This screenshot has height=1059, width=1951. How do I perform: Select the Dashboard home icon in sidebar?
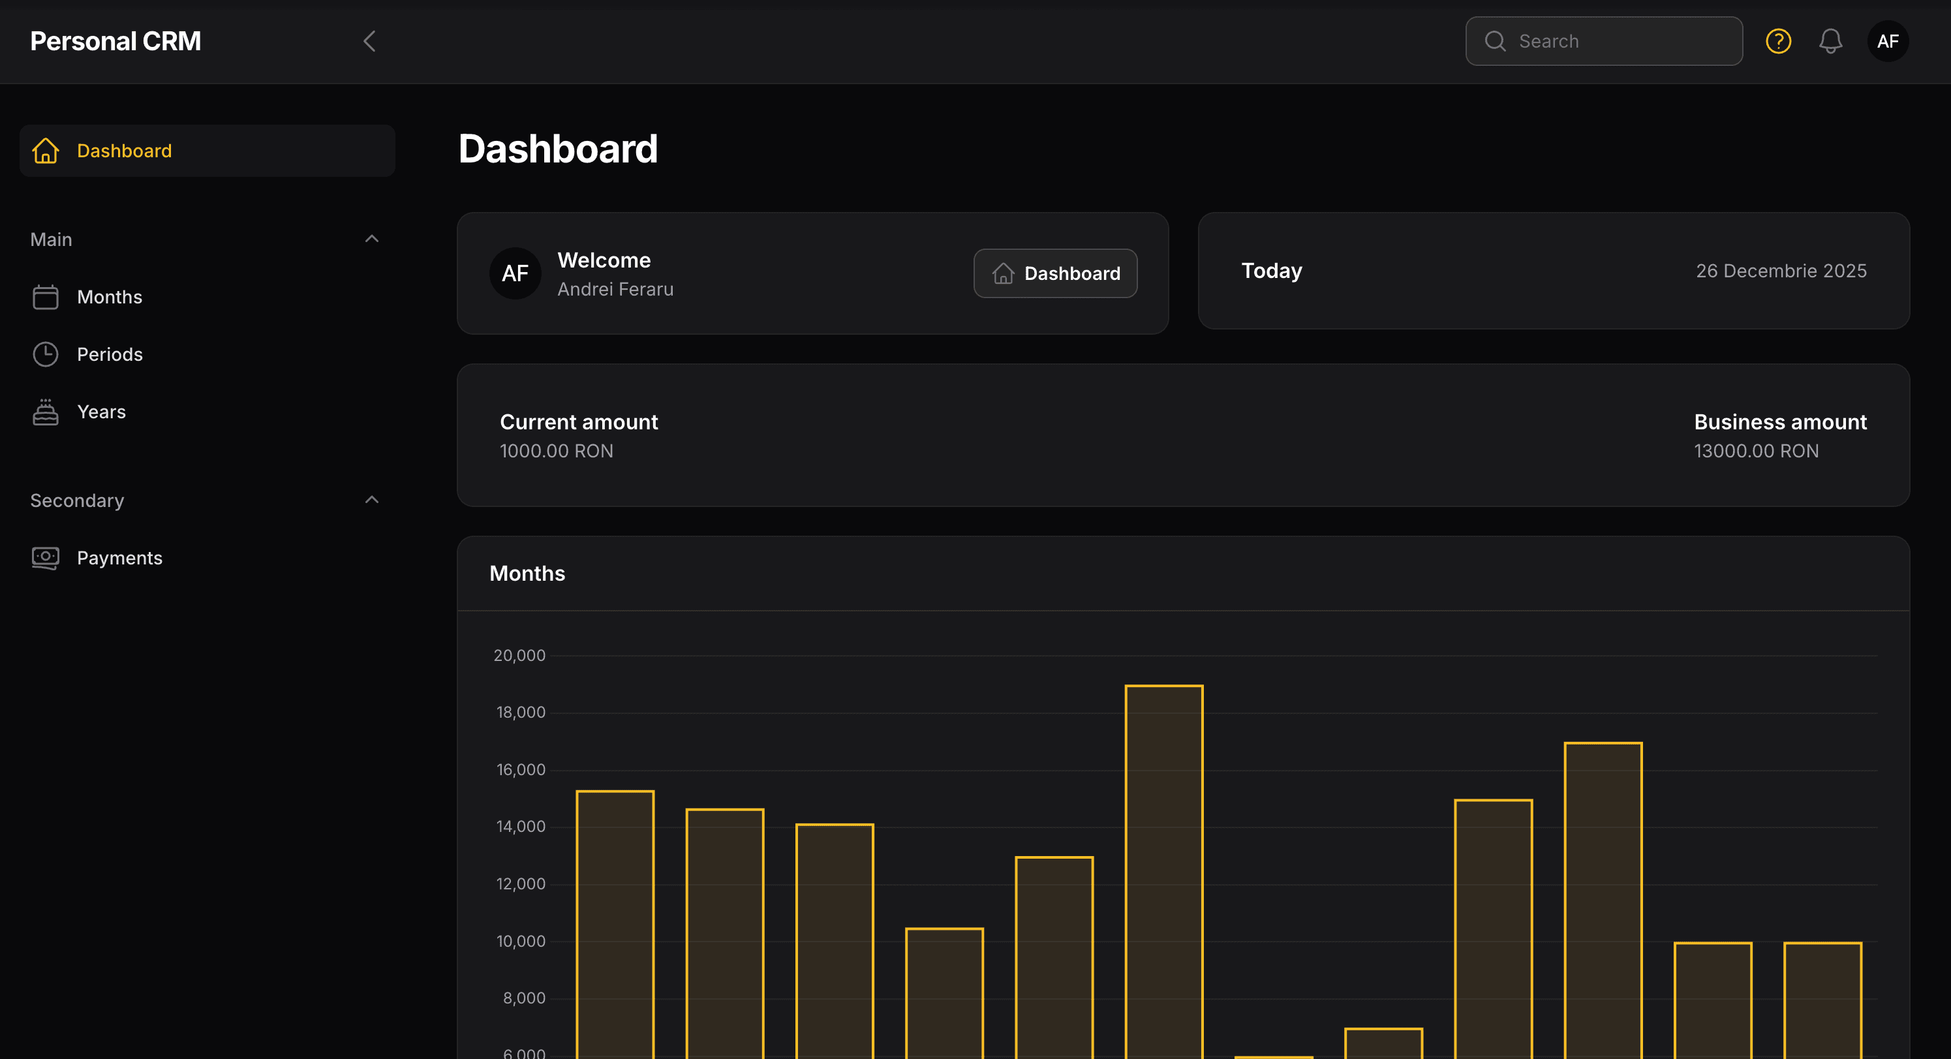coord(46,151)
